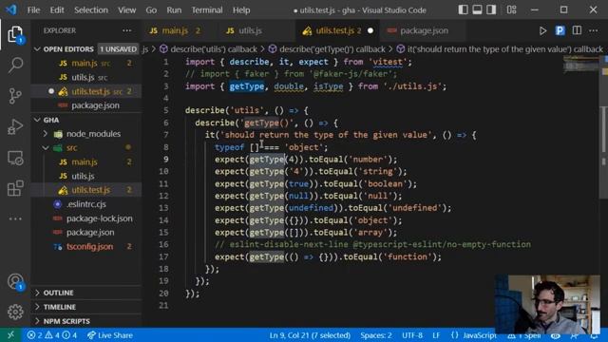The image size is (608, 342).
Task: Show additional views ellipsis in activity bar
Action: 15,218
